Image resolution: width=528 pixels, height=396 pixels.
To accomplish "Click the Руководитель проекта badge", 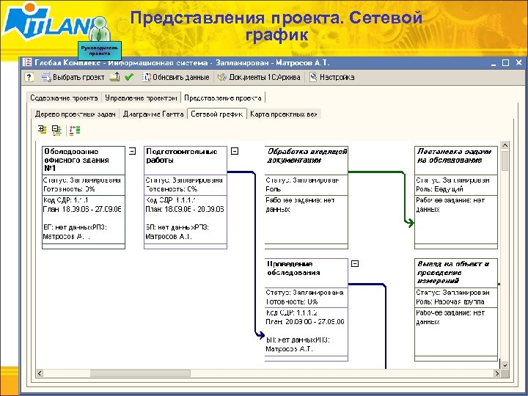I will click(100, 51).
